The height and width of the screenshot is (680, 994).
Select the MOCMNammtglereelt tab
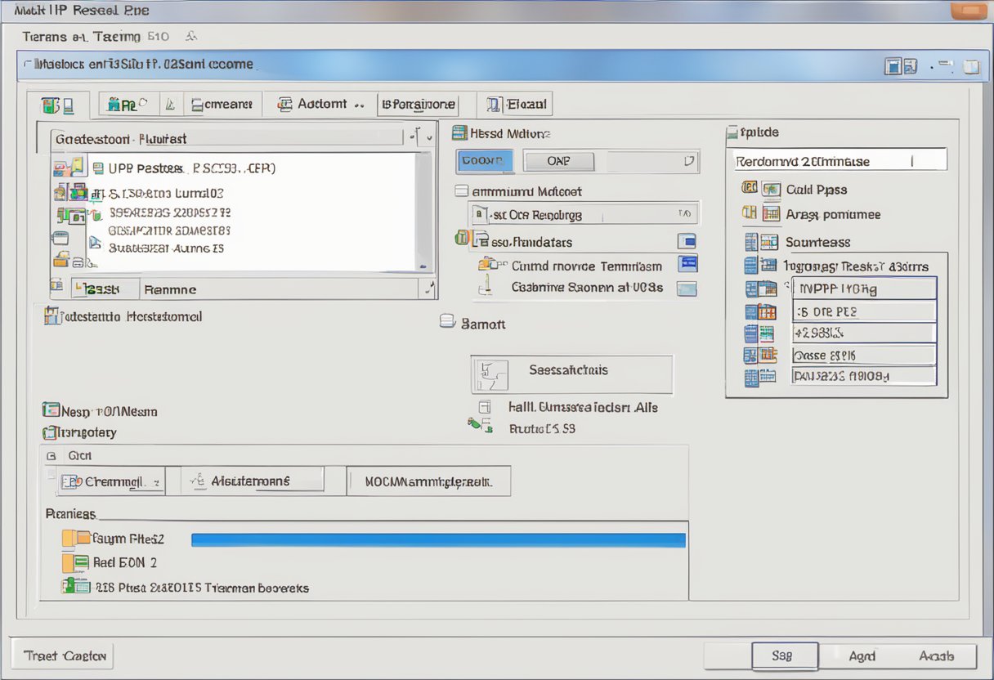coord(428,481)
